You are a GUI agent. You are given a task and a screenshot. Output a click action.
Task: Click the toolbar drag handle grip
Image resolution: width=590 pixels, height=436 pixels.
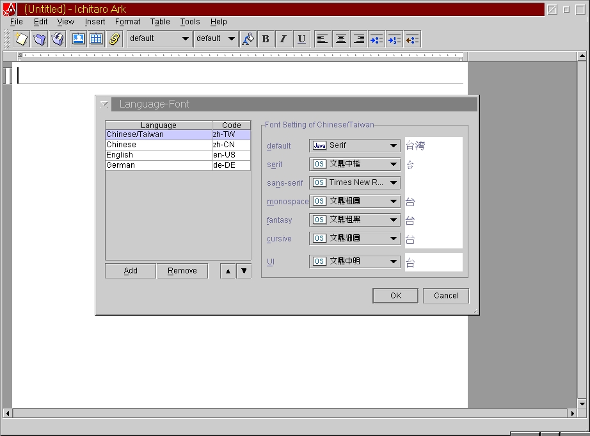pyautogui.click(x=7, y=39)
